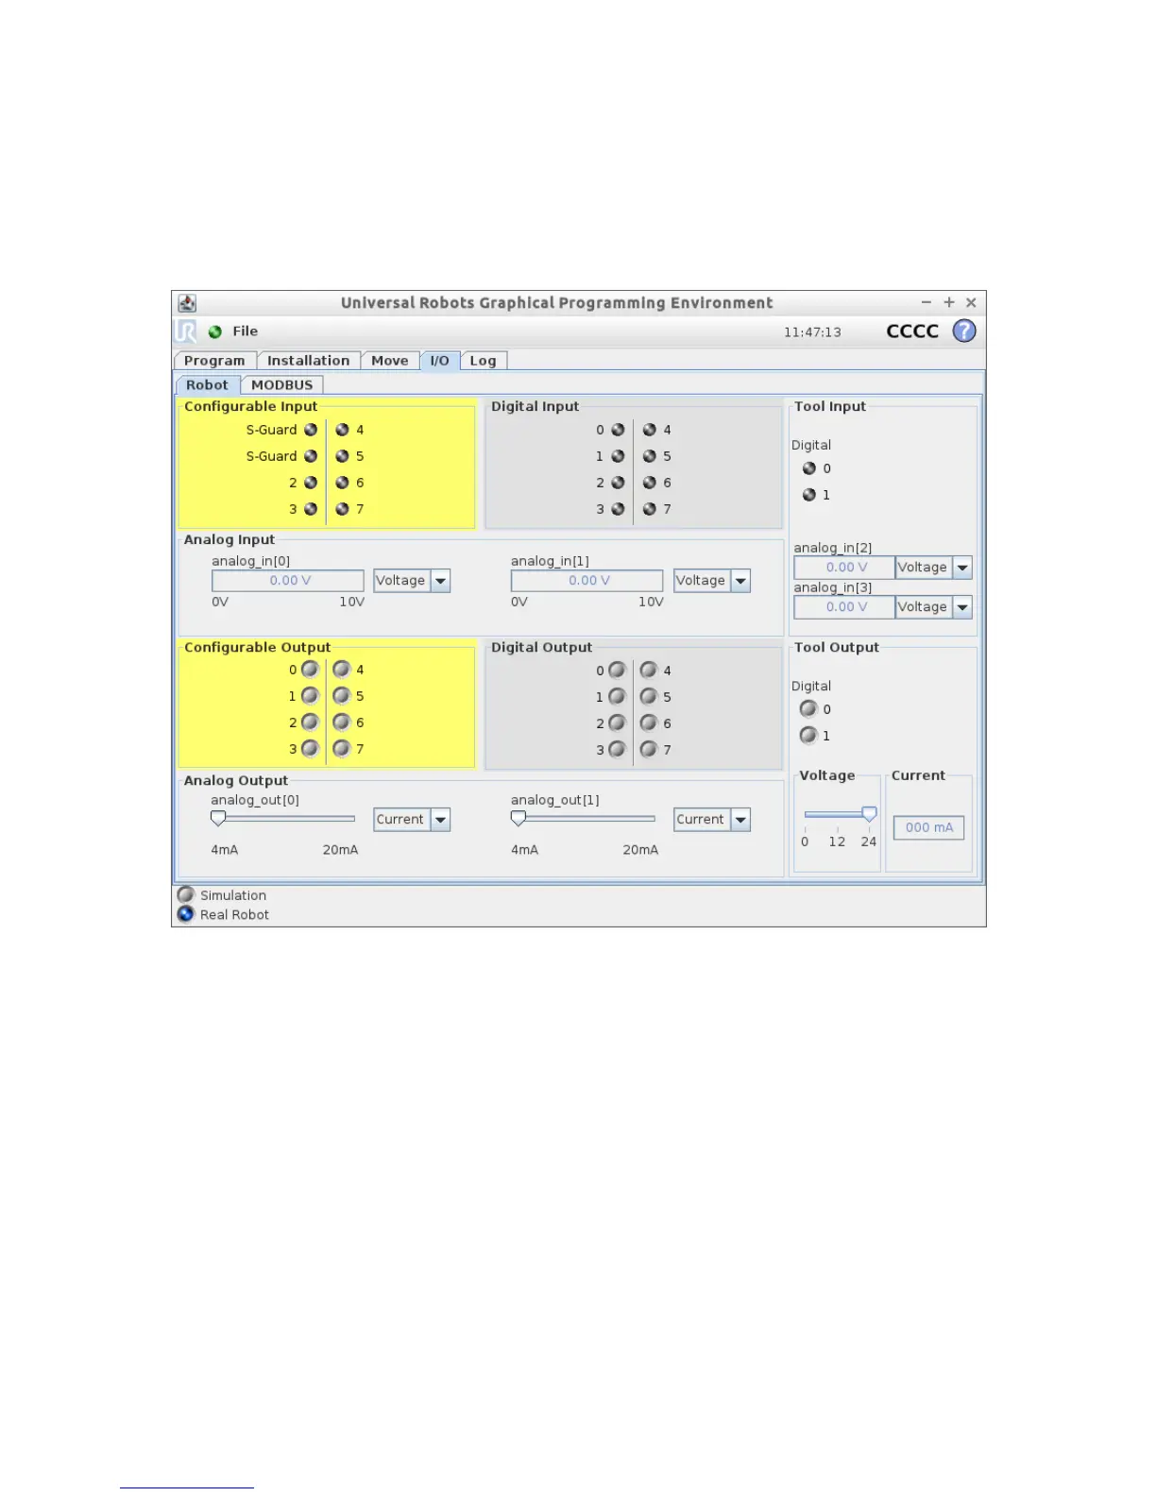Select the Robot sub-tab
The height and width of the screenshot is (1496, 1156).
pyautogui.click(x=207, y=385)
